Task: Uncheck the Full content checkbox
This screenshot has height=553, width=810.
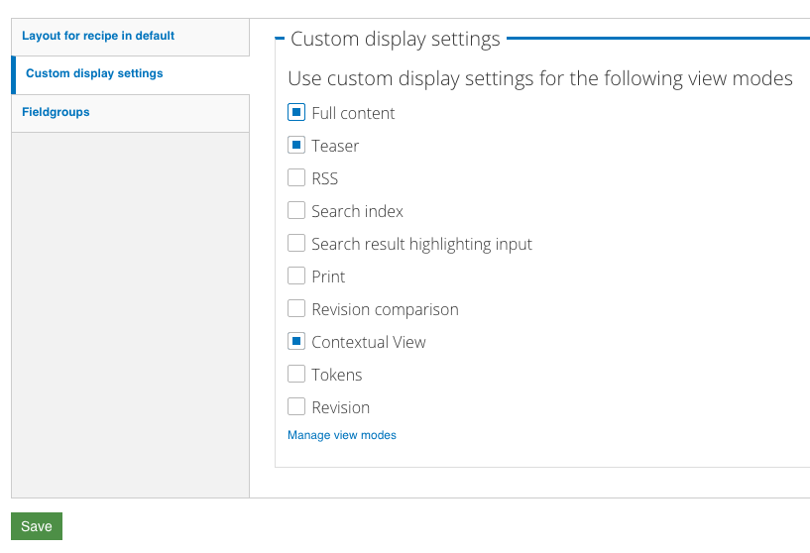Action: 296,113
